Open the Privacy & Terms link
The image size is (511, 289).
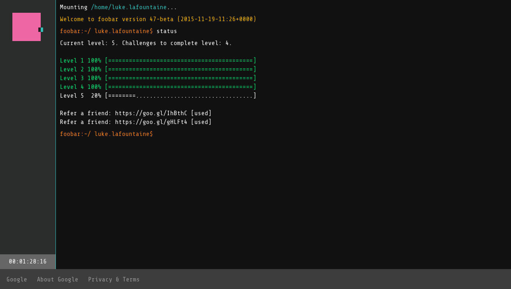point(114,279)
